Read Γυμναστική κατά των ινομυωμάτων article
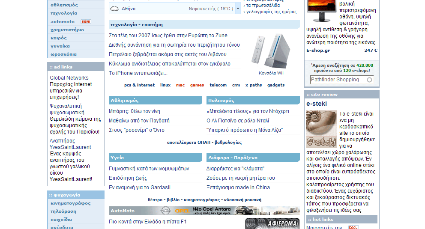 149,169
